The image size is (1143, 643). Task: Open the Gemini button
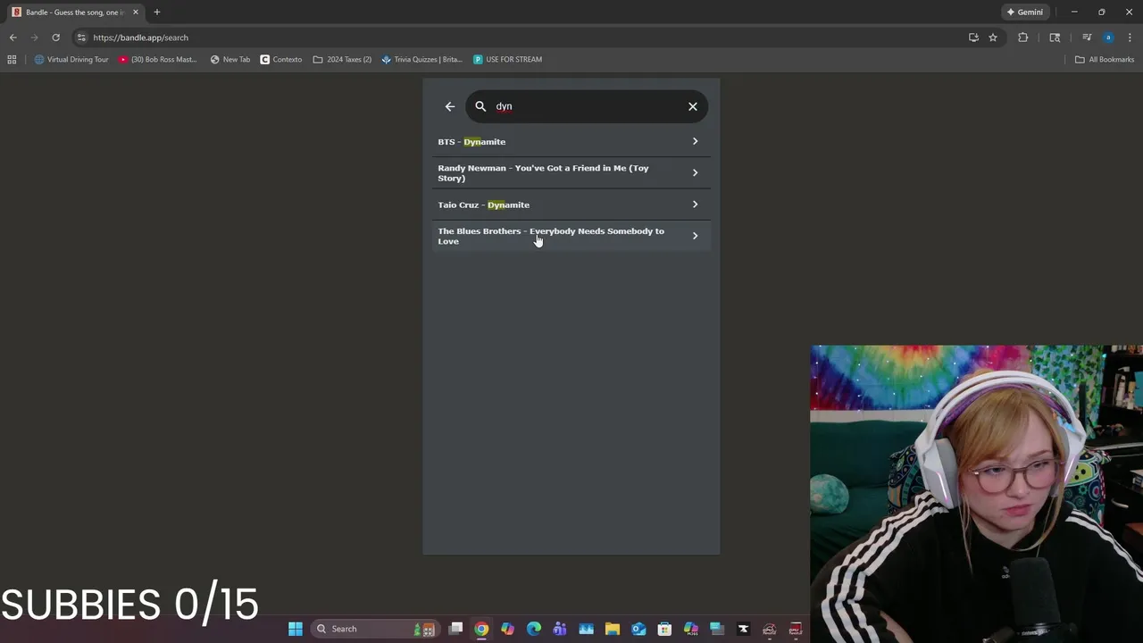[1025, 13]
